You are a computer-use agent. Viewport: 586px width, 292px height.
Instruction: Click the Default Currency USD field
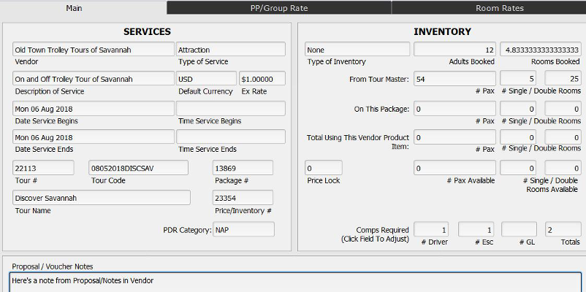point(205,79)
